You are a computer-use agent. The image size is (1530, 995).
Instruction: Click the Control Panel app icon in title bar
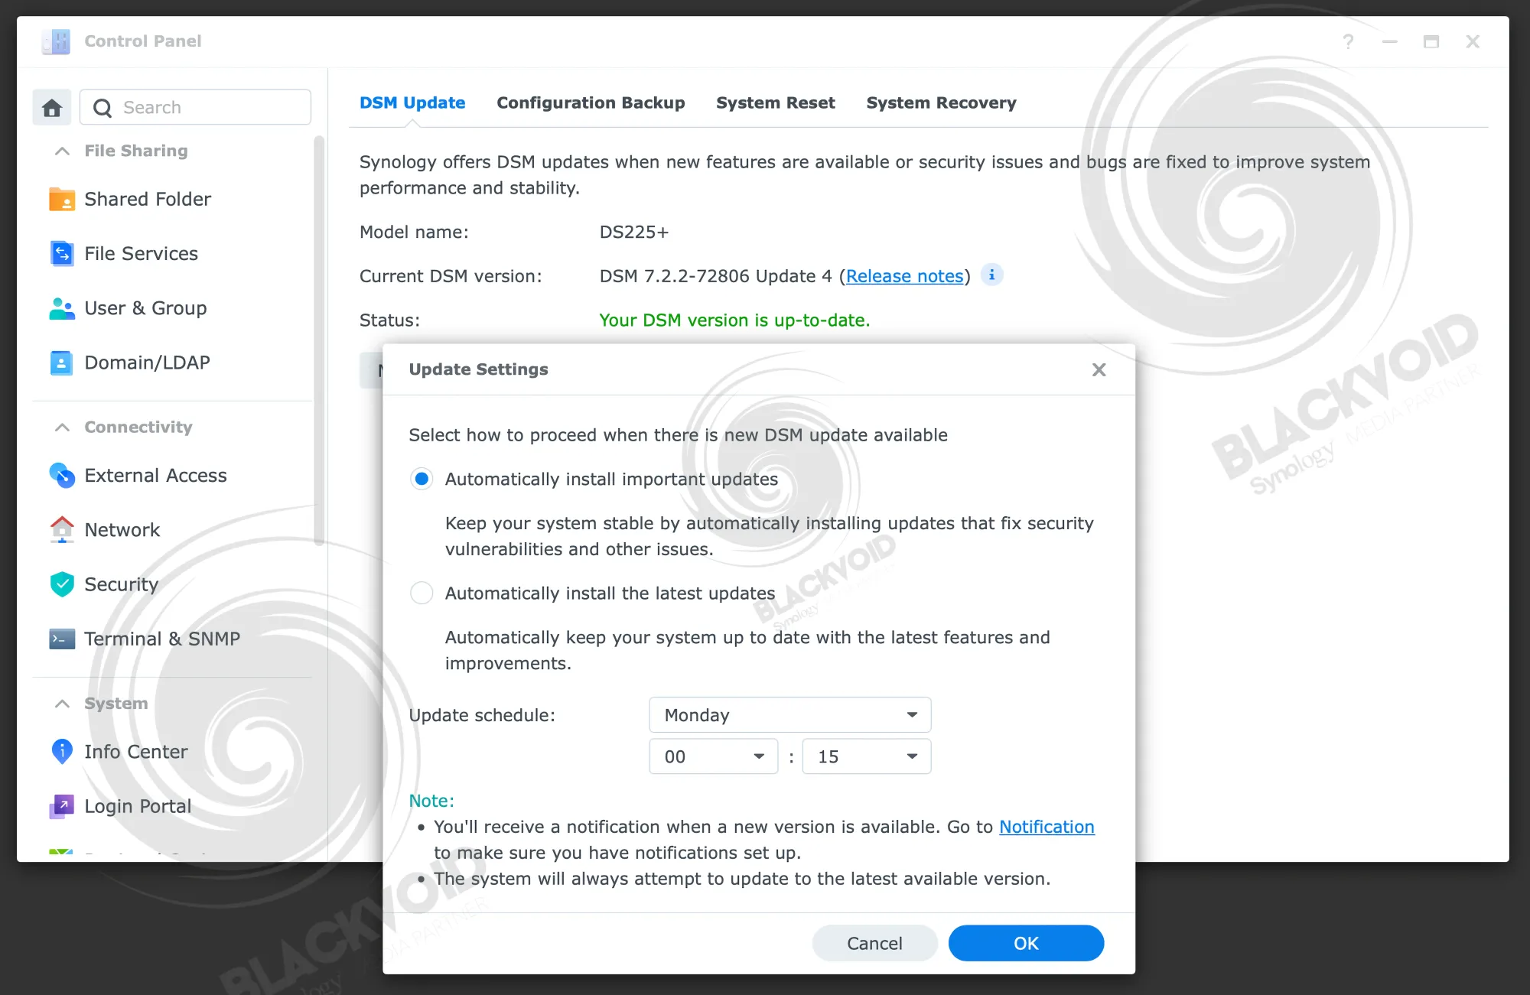(x=57, y=41)
